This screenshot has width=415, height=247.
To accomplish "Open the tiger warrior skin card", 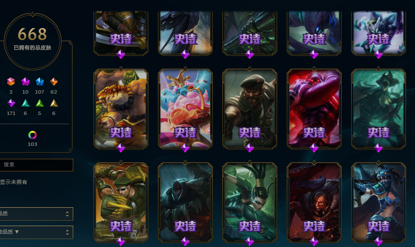I will [121, 109].
